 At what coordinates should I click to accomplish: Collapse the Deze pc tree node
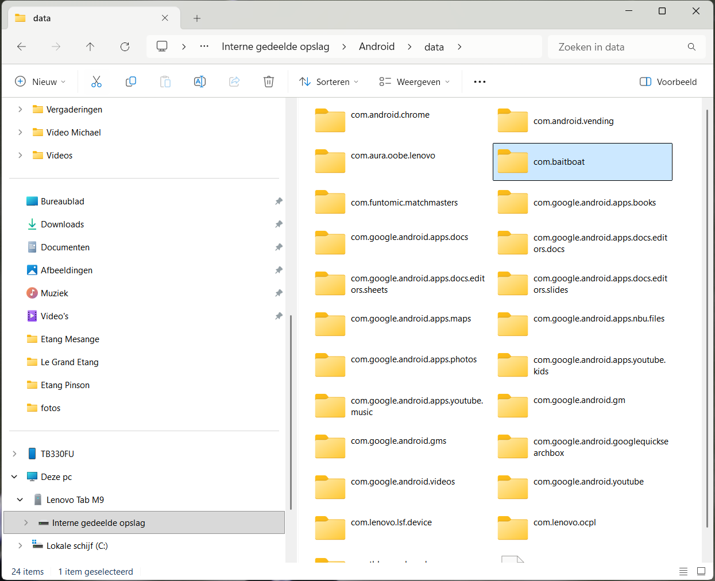coord(14,477)
